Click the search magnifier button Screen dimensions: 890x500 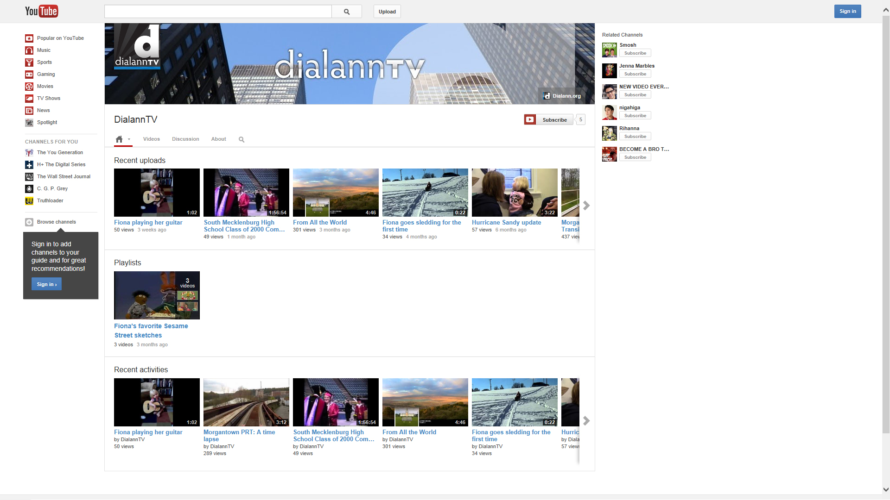(347, 12)
